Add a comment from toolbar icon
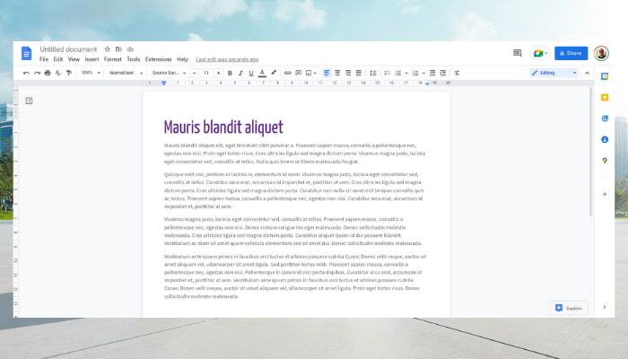Screen dimensions: 628x359 pos(299,73)
